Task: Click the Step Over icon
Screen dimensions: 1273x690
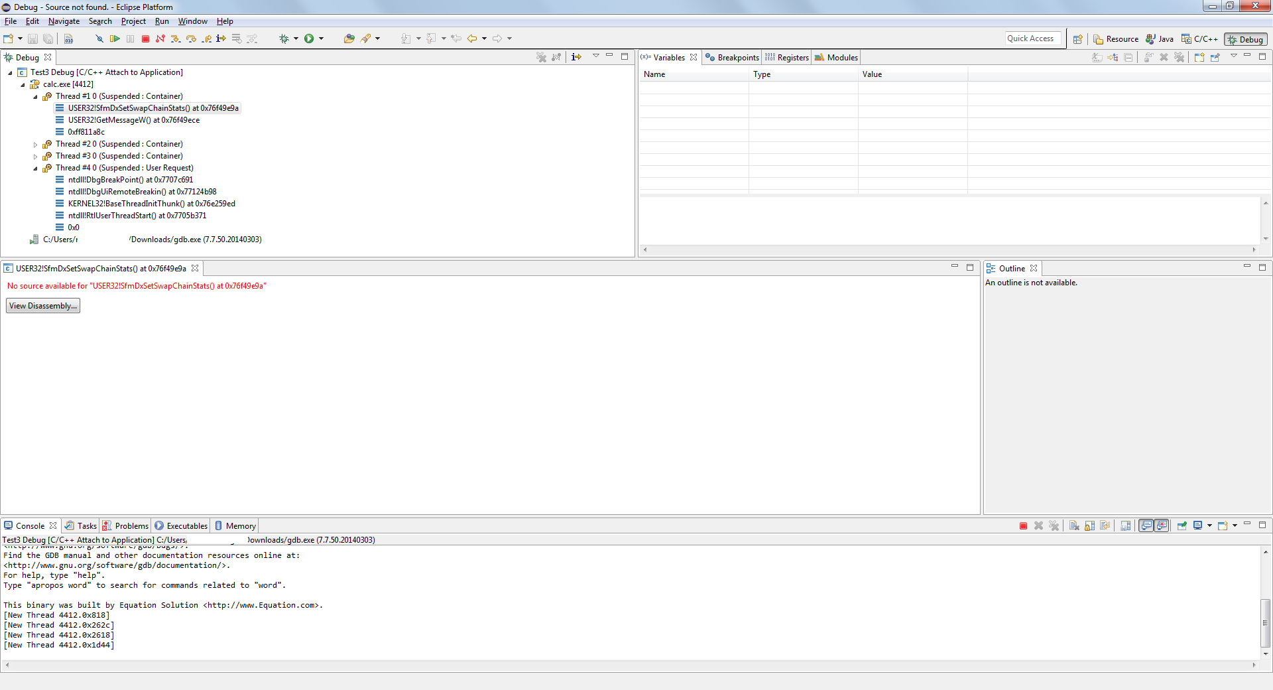Action: click(x=191, y=38)
